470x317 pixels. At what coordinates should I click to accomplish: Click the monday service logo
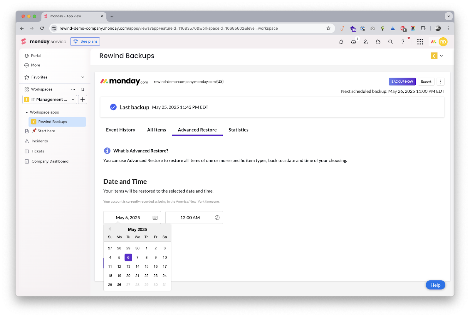click(x=44, y=41)
